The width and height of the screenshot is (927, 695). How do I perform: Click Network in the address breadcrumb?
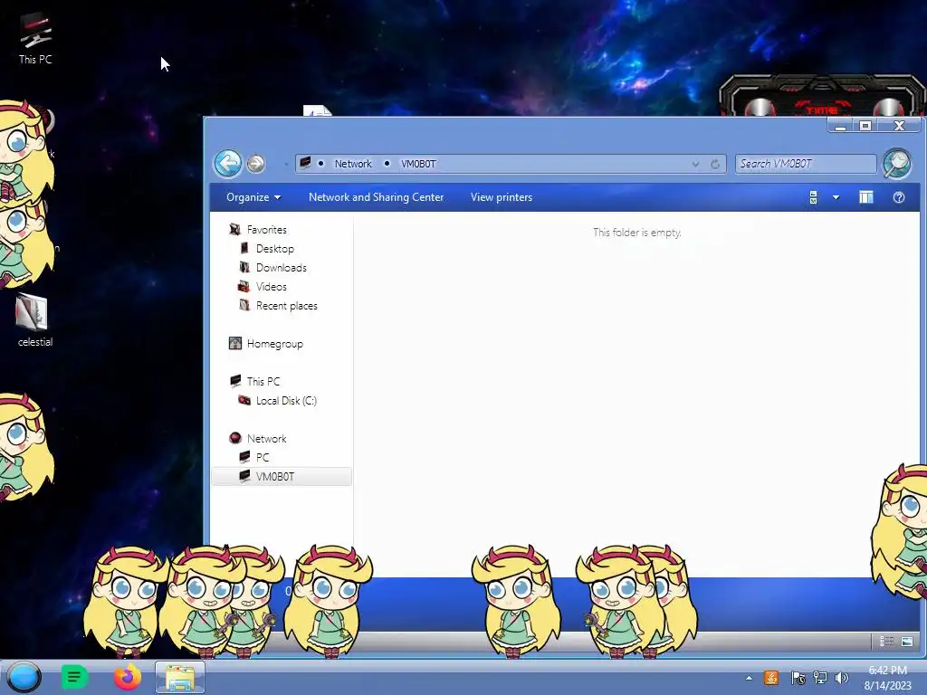[353, 164]
